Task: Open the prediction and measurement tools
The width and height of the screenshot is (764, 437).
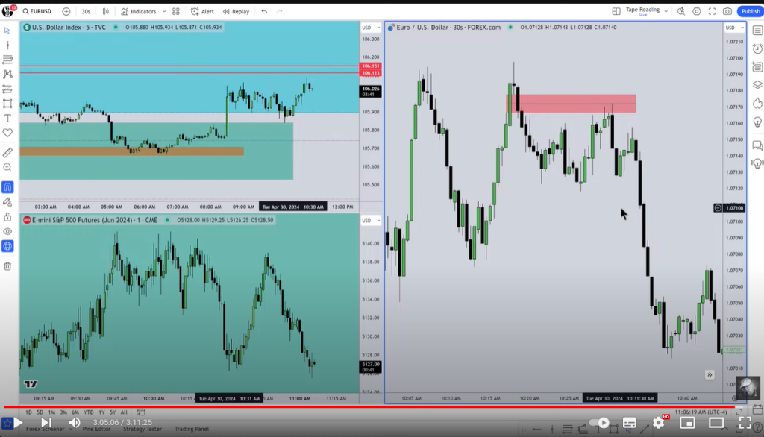Action: point(7,89)
